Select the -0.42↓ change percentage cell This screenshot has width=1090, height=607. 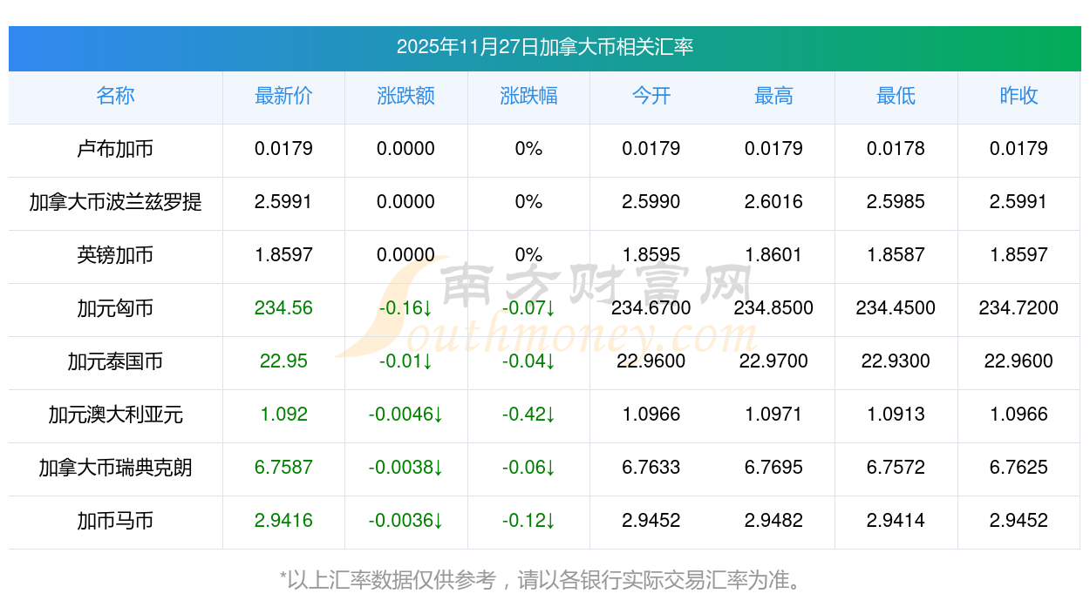pos(528,415)
